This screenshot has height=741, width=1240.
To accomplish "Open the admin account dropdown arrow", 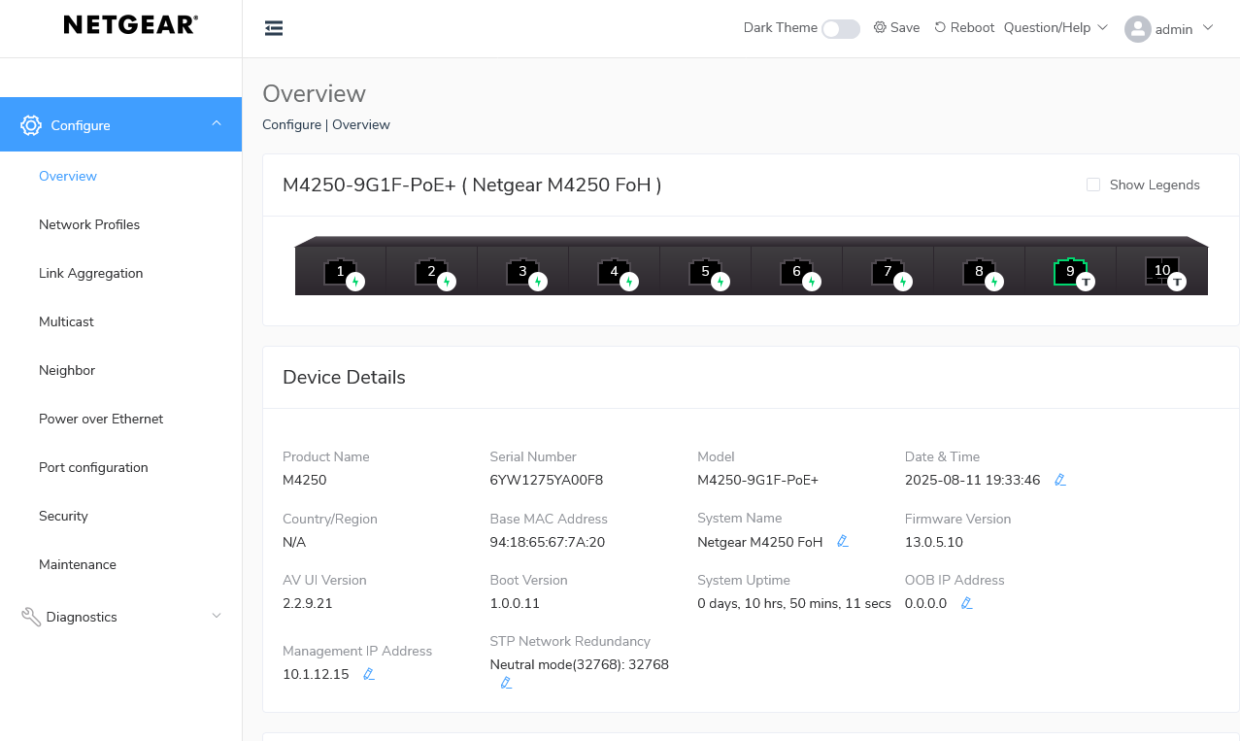I will coord(1208,27).
